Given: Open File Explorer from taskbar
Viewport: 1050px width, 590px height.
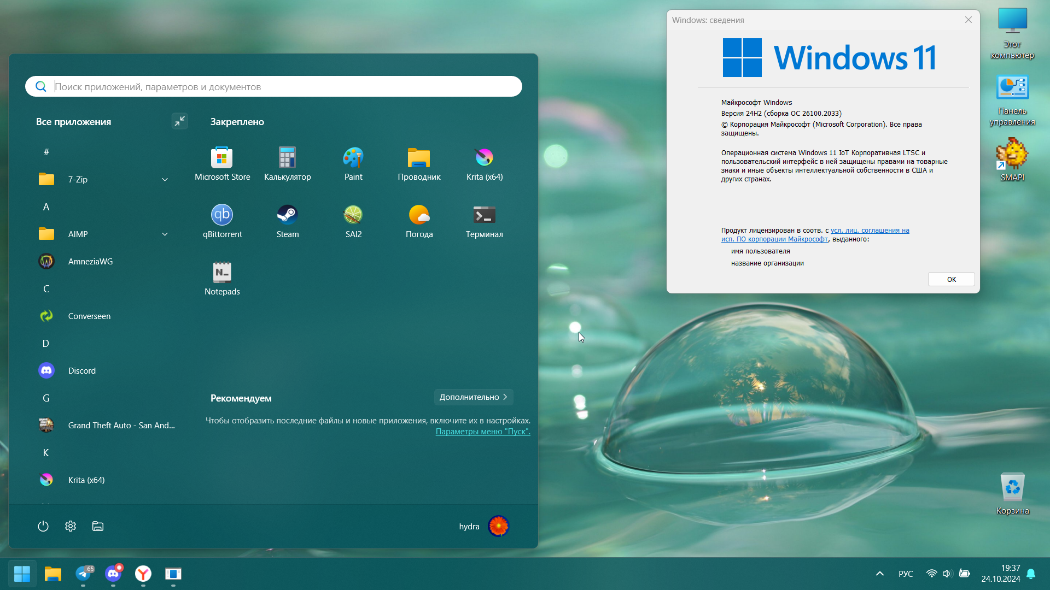Looking at the screenshot, I should coord(53,574).
